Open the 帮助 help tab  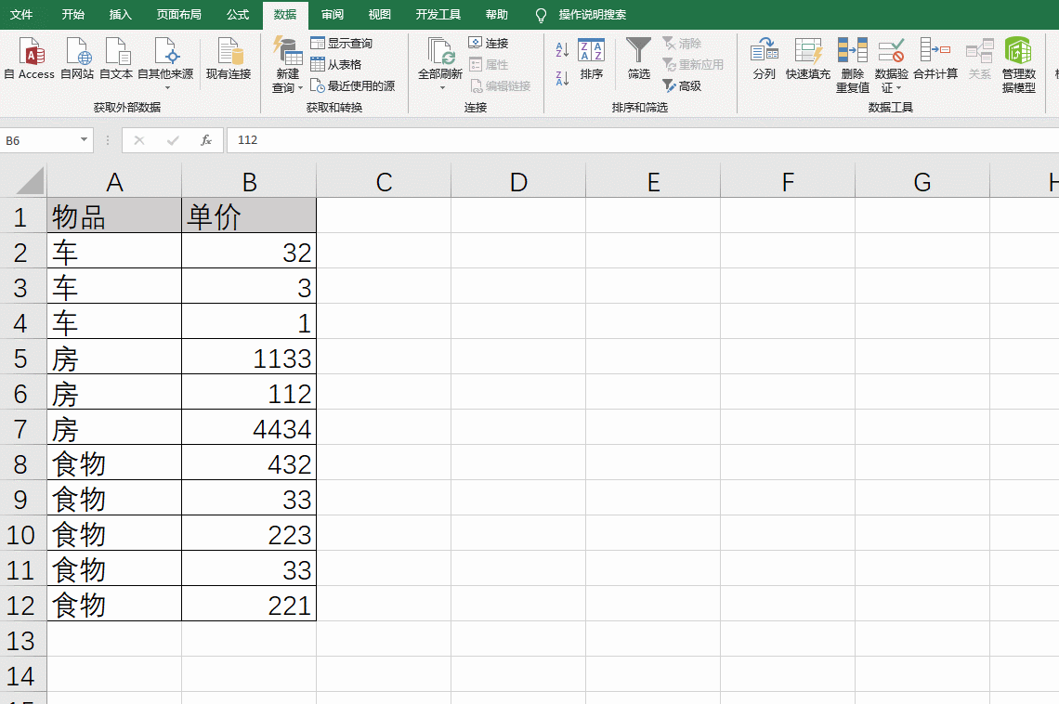[497, 14]
